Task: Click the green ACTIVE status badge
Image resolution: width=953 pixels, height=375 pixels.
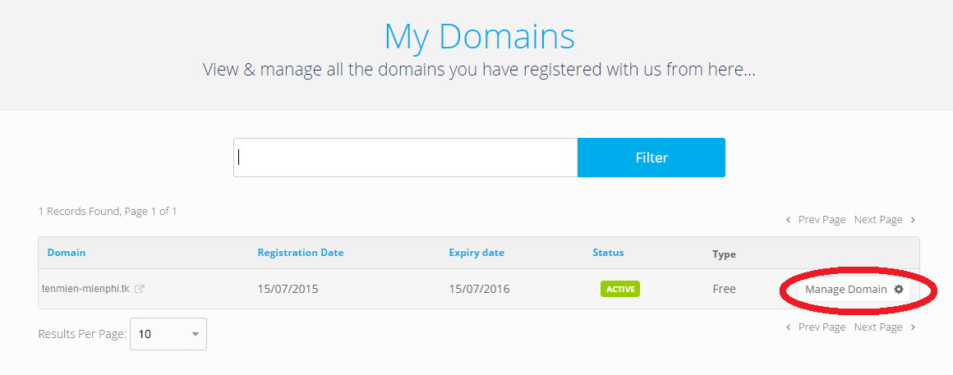Action: (x=620, y=290)
